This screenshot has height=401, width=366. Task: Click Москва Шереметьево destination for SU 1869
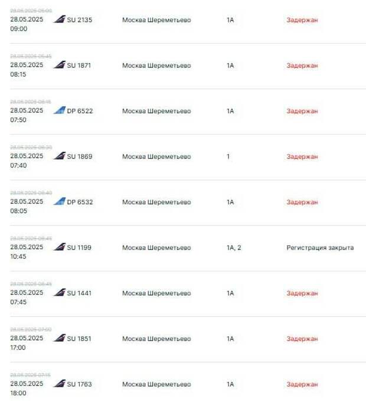click(x=156, y=157)
